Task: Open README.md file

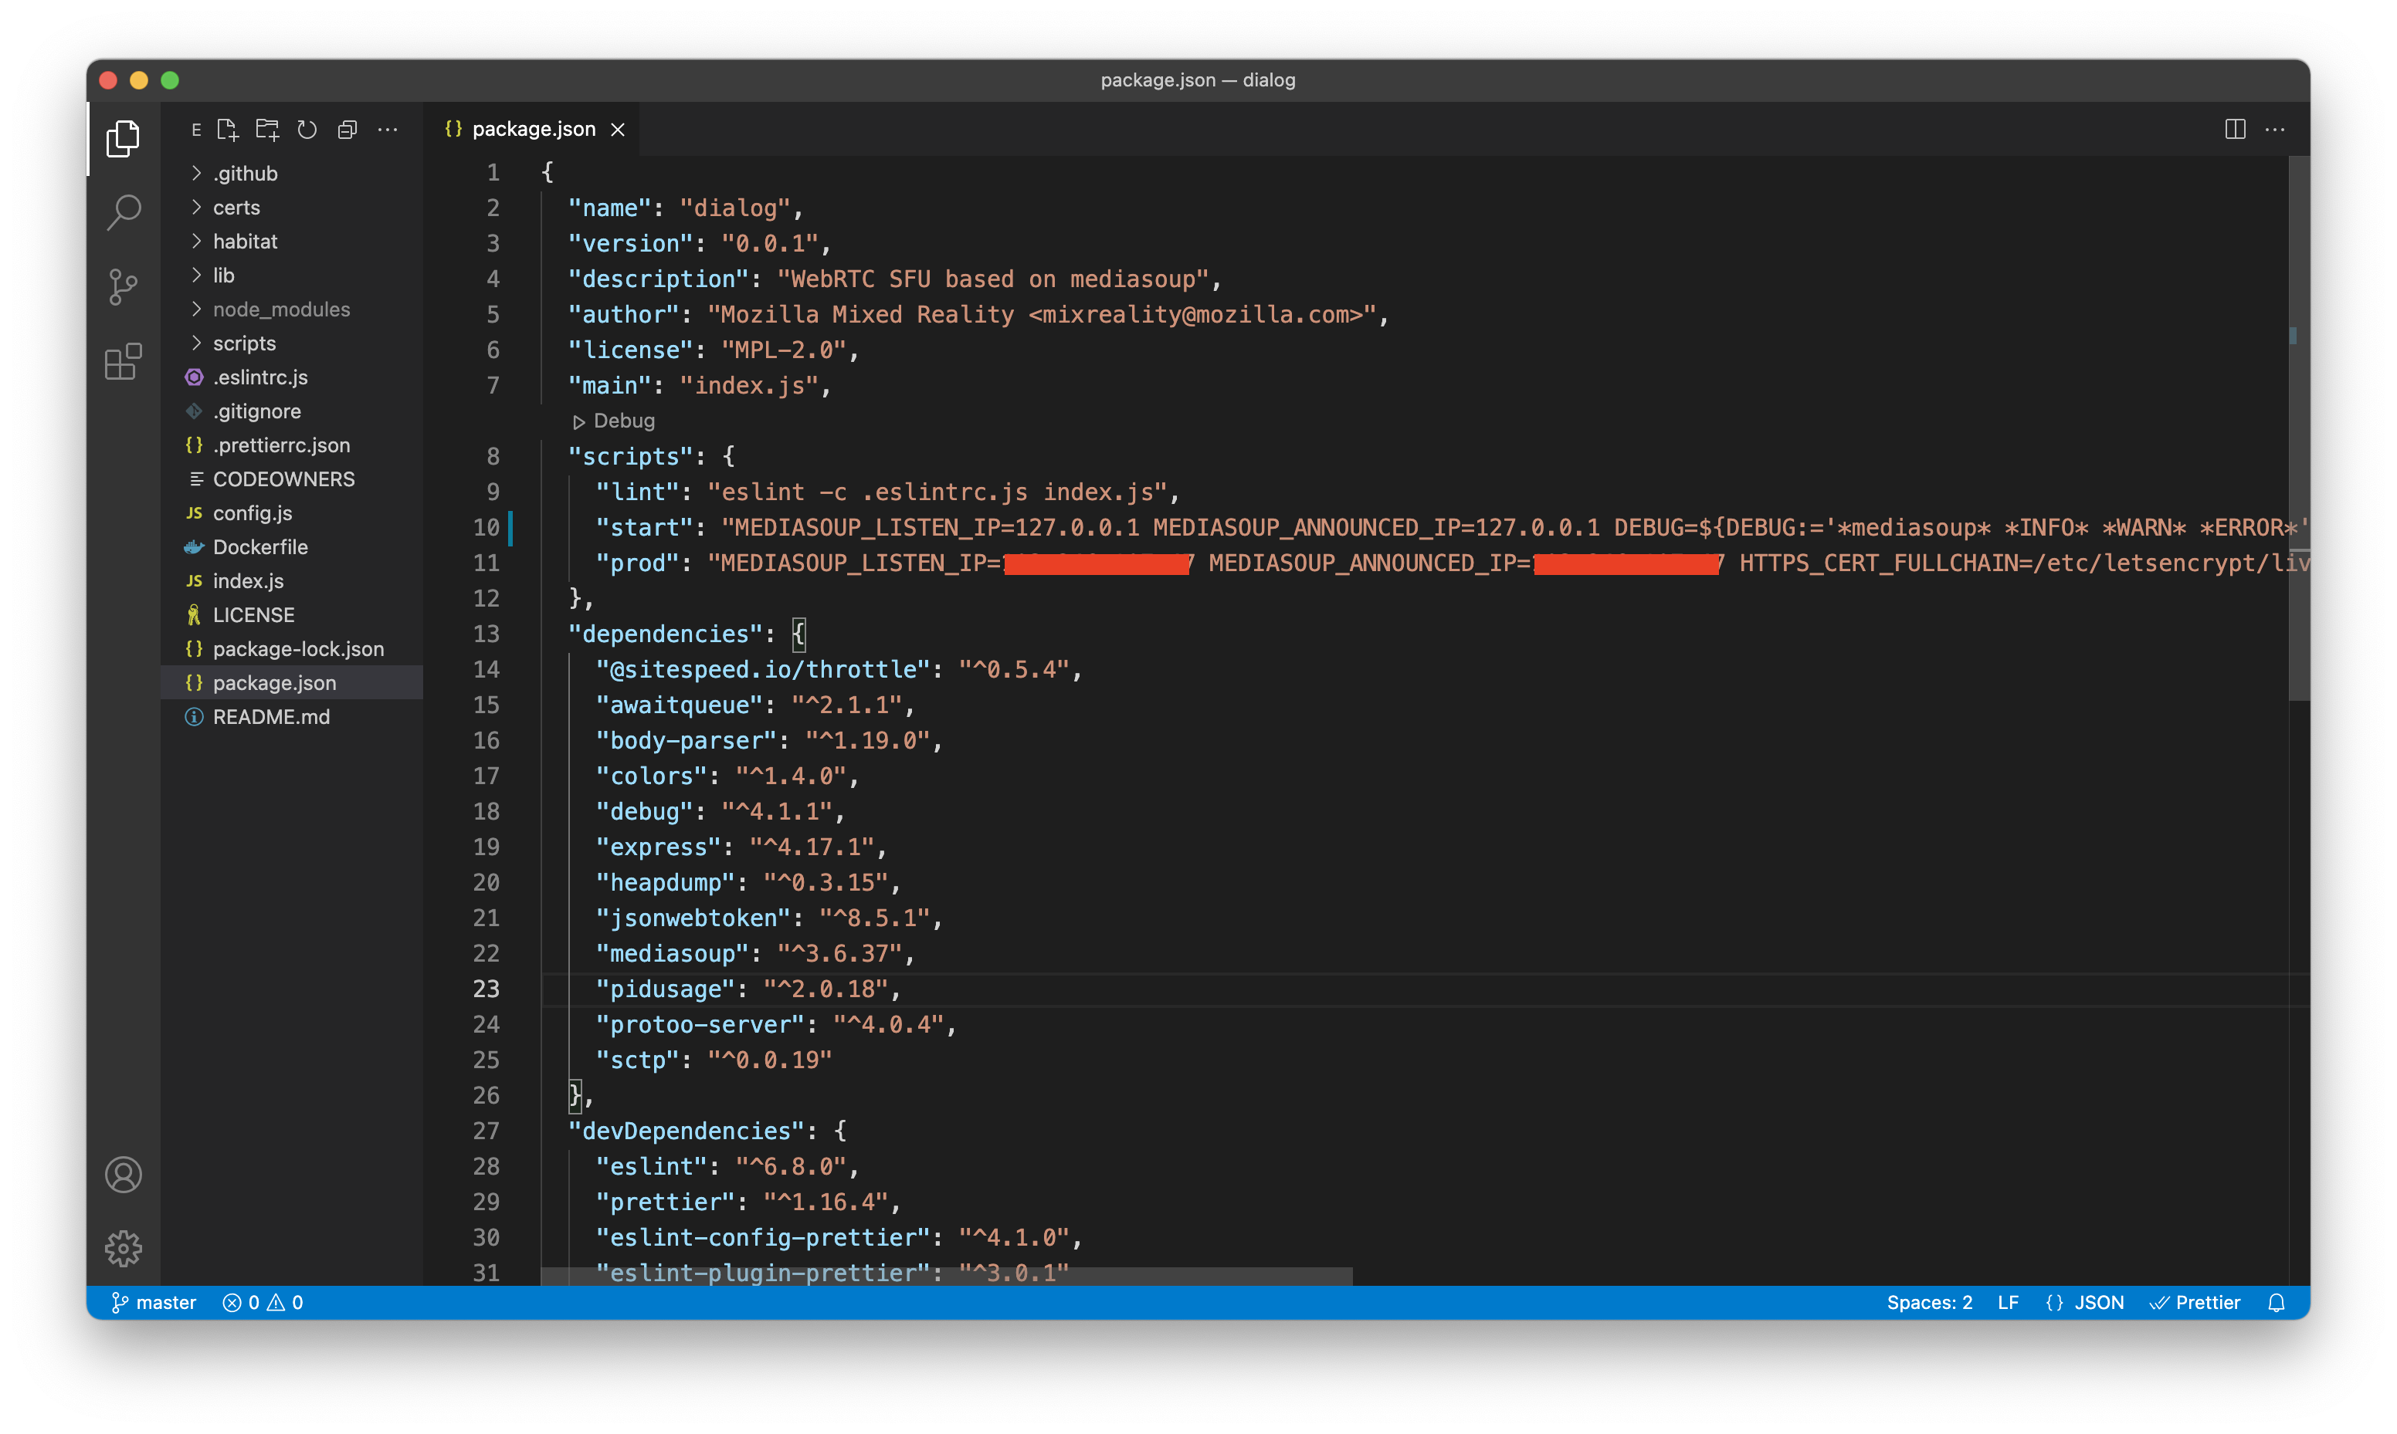Action: (292, 717)
